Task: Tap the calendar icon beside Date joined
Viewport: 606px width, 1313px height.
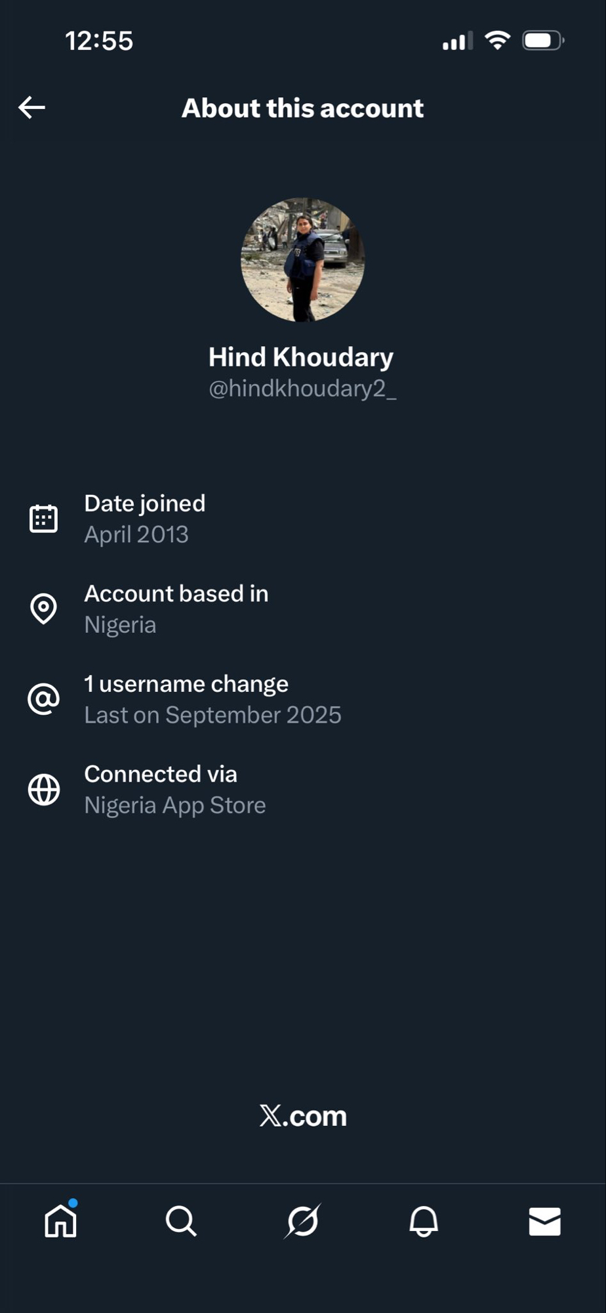Action: [x=44, y=519]
